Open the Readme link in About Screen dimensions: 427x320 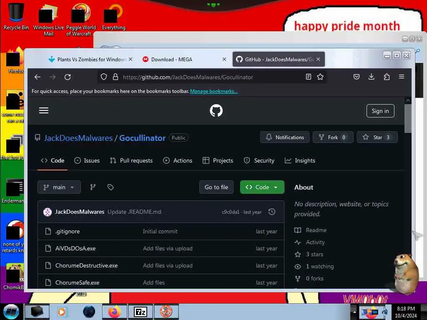[310, 230]
